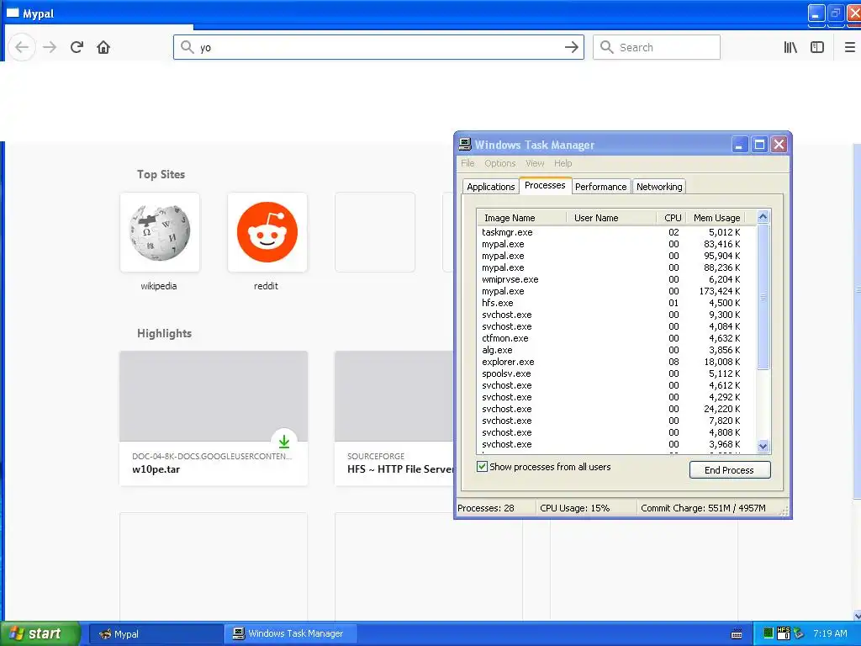Toggle Show processes from all users
The width and height of the screenshot is (861, 646).
[482, 467]
